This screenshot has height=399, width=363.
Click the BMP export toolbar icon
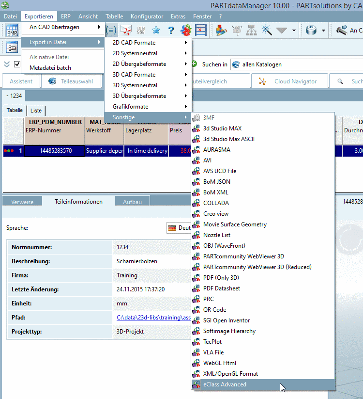(x=12, y=30)
